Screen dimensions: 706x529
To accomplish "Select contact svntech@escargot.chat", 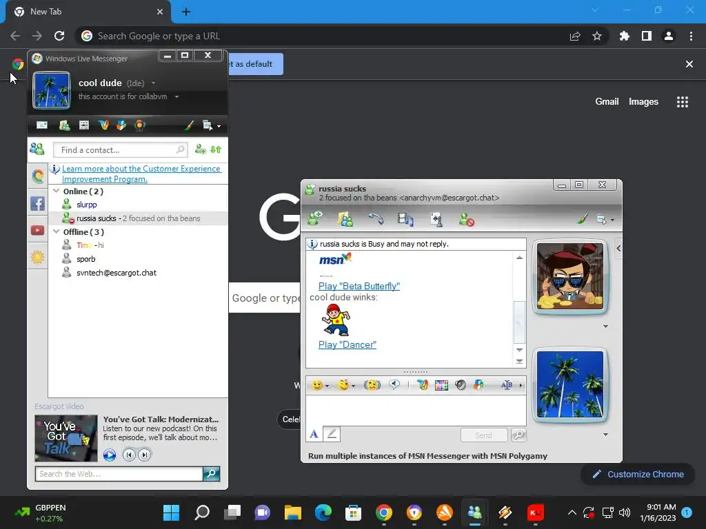I will click(x=116, y=273).
